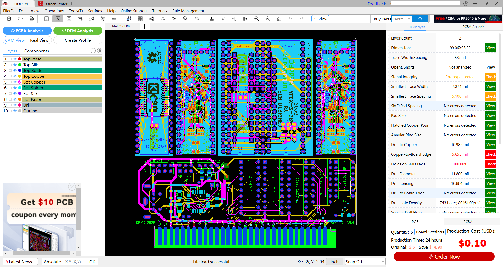503x267 pixels.
Task: Switch to the Components tab
Action: pos(36,51)
